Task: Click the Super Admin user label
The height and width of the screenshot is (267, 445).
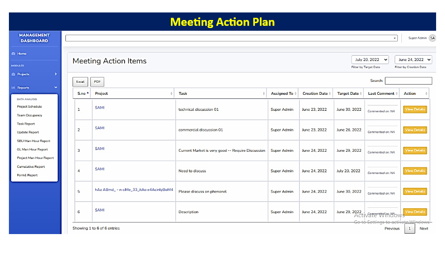Action: (417, 38)
